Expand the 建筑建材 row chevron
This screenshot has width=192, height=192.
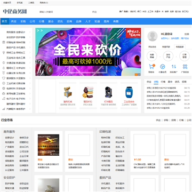[30, 103]
